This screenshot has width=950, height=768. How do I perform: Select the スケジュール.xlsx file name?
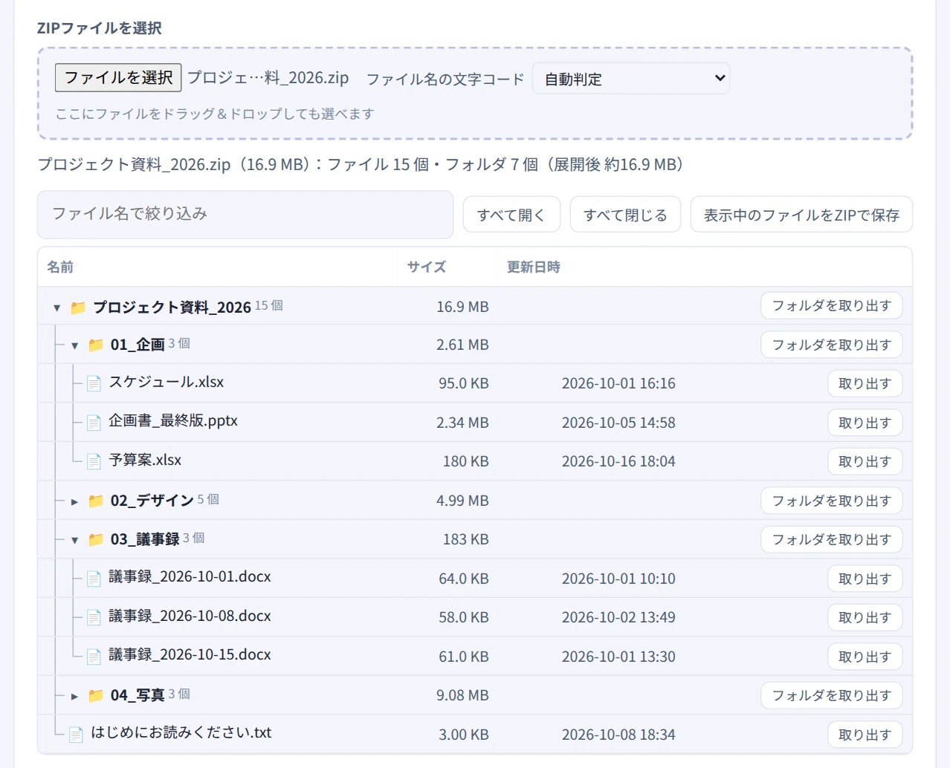167,382
